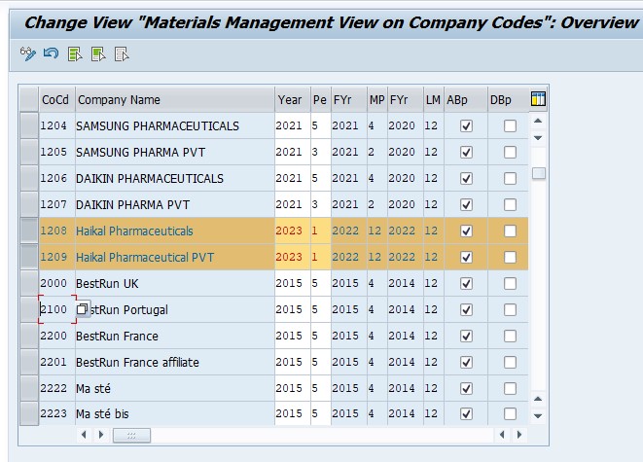Screen dimensions: 643x462
Task: Click the Ma sté bis company name
Action: tap(102, 414)
